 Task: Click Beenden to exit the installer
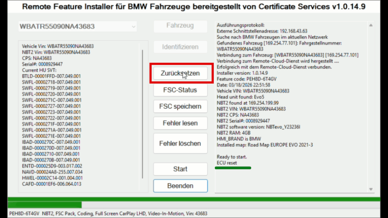[180, 186]
